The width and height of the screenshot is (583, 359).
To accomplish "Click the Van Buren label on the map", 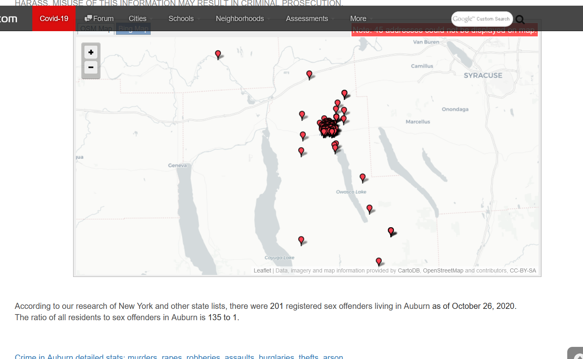I will pyautogui.click(x=426, y=42).
